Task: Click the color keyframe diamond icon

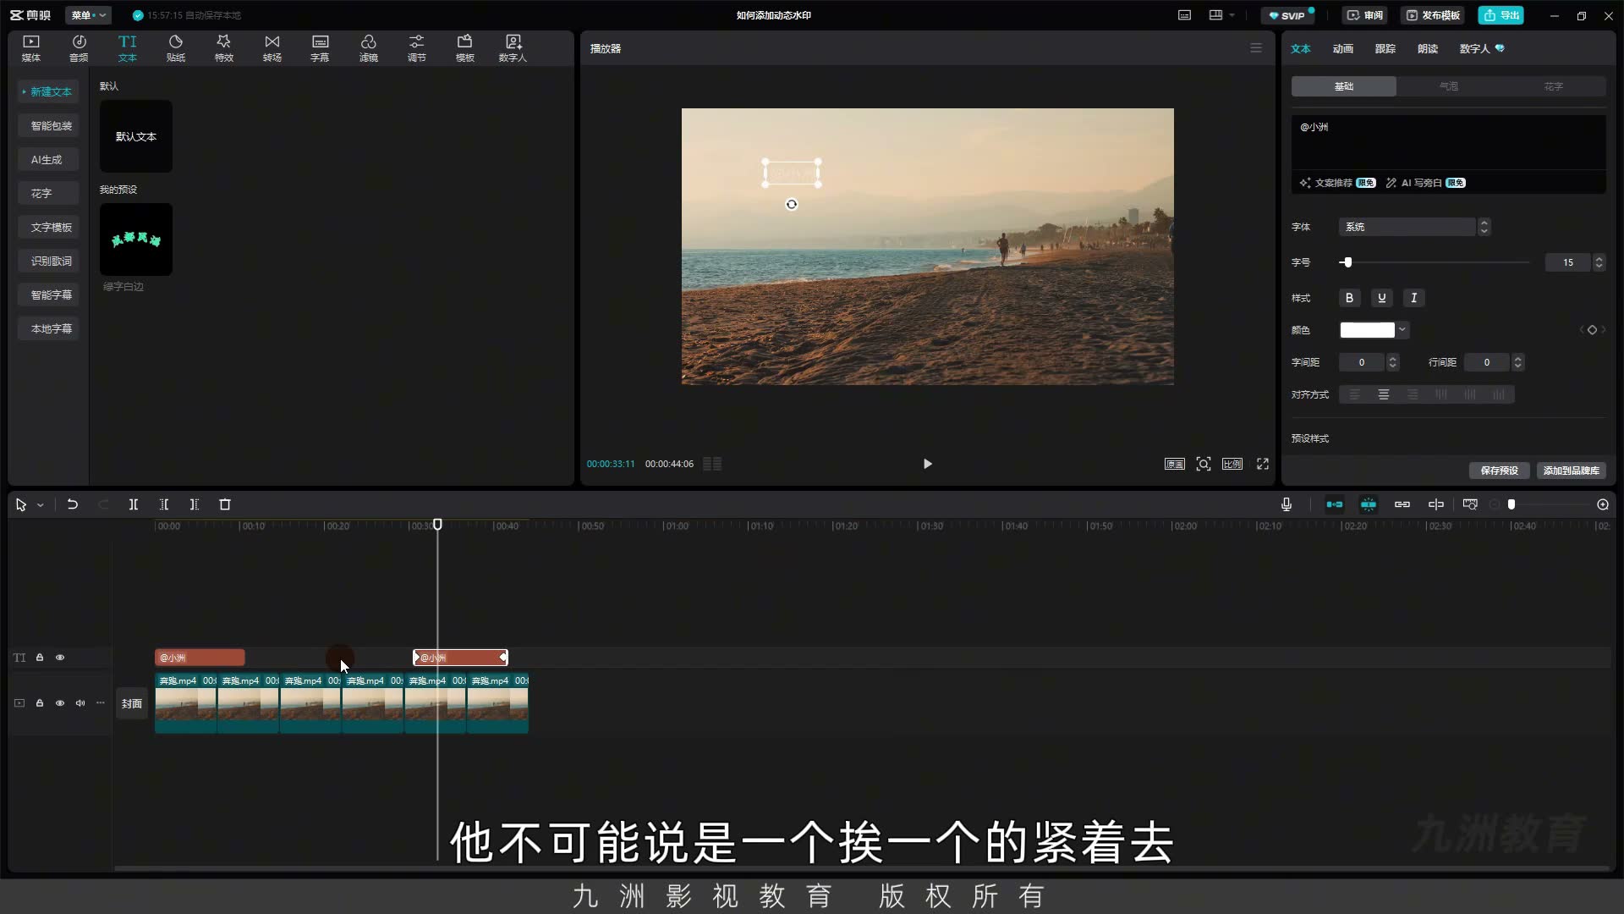Action: (1592, 330)
